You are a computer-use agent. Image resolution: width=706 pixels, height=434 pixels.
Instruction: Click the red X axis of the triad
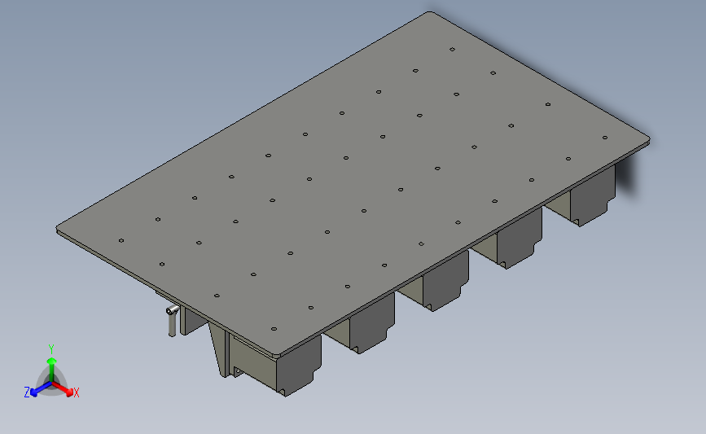pyautogui.click(x=63, y=389)
